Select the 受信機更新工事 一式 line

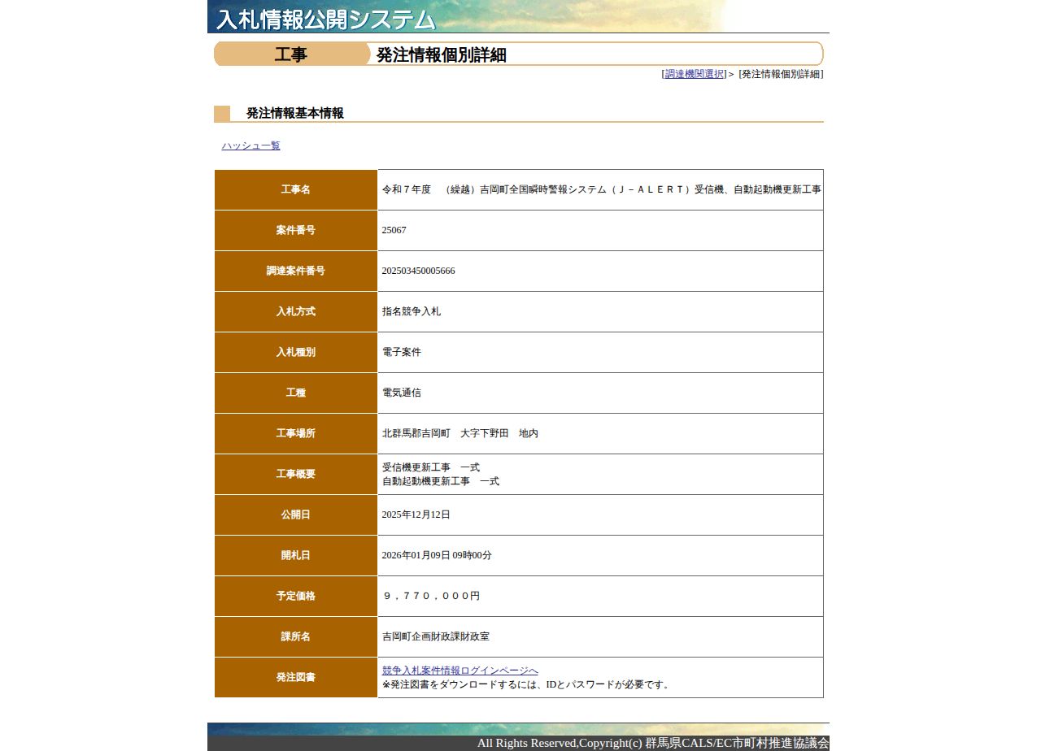click(431, 467)
